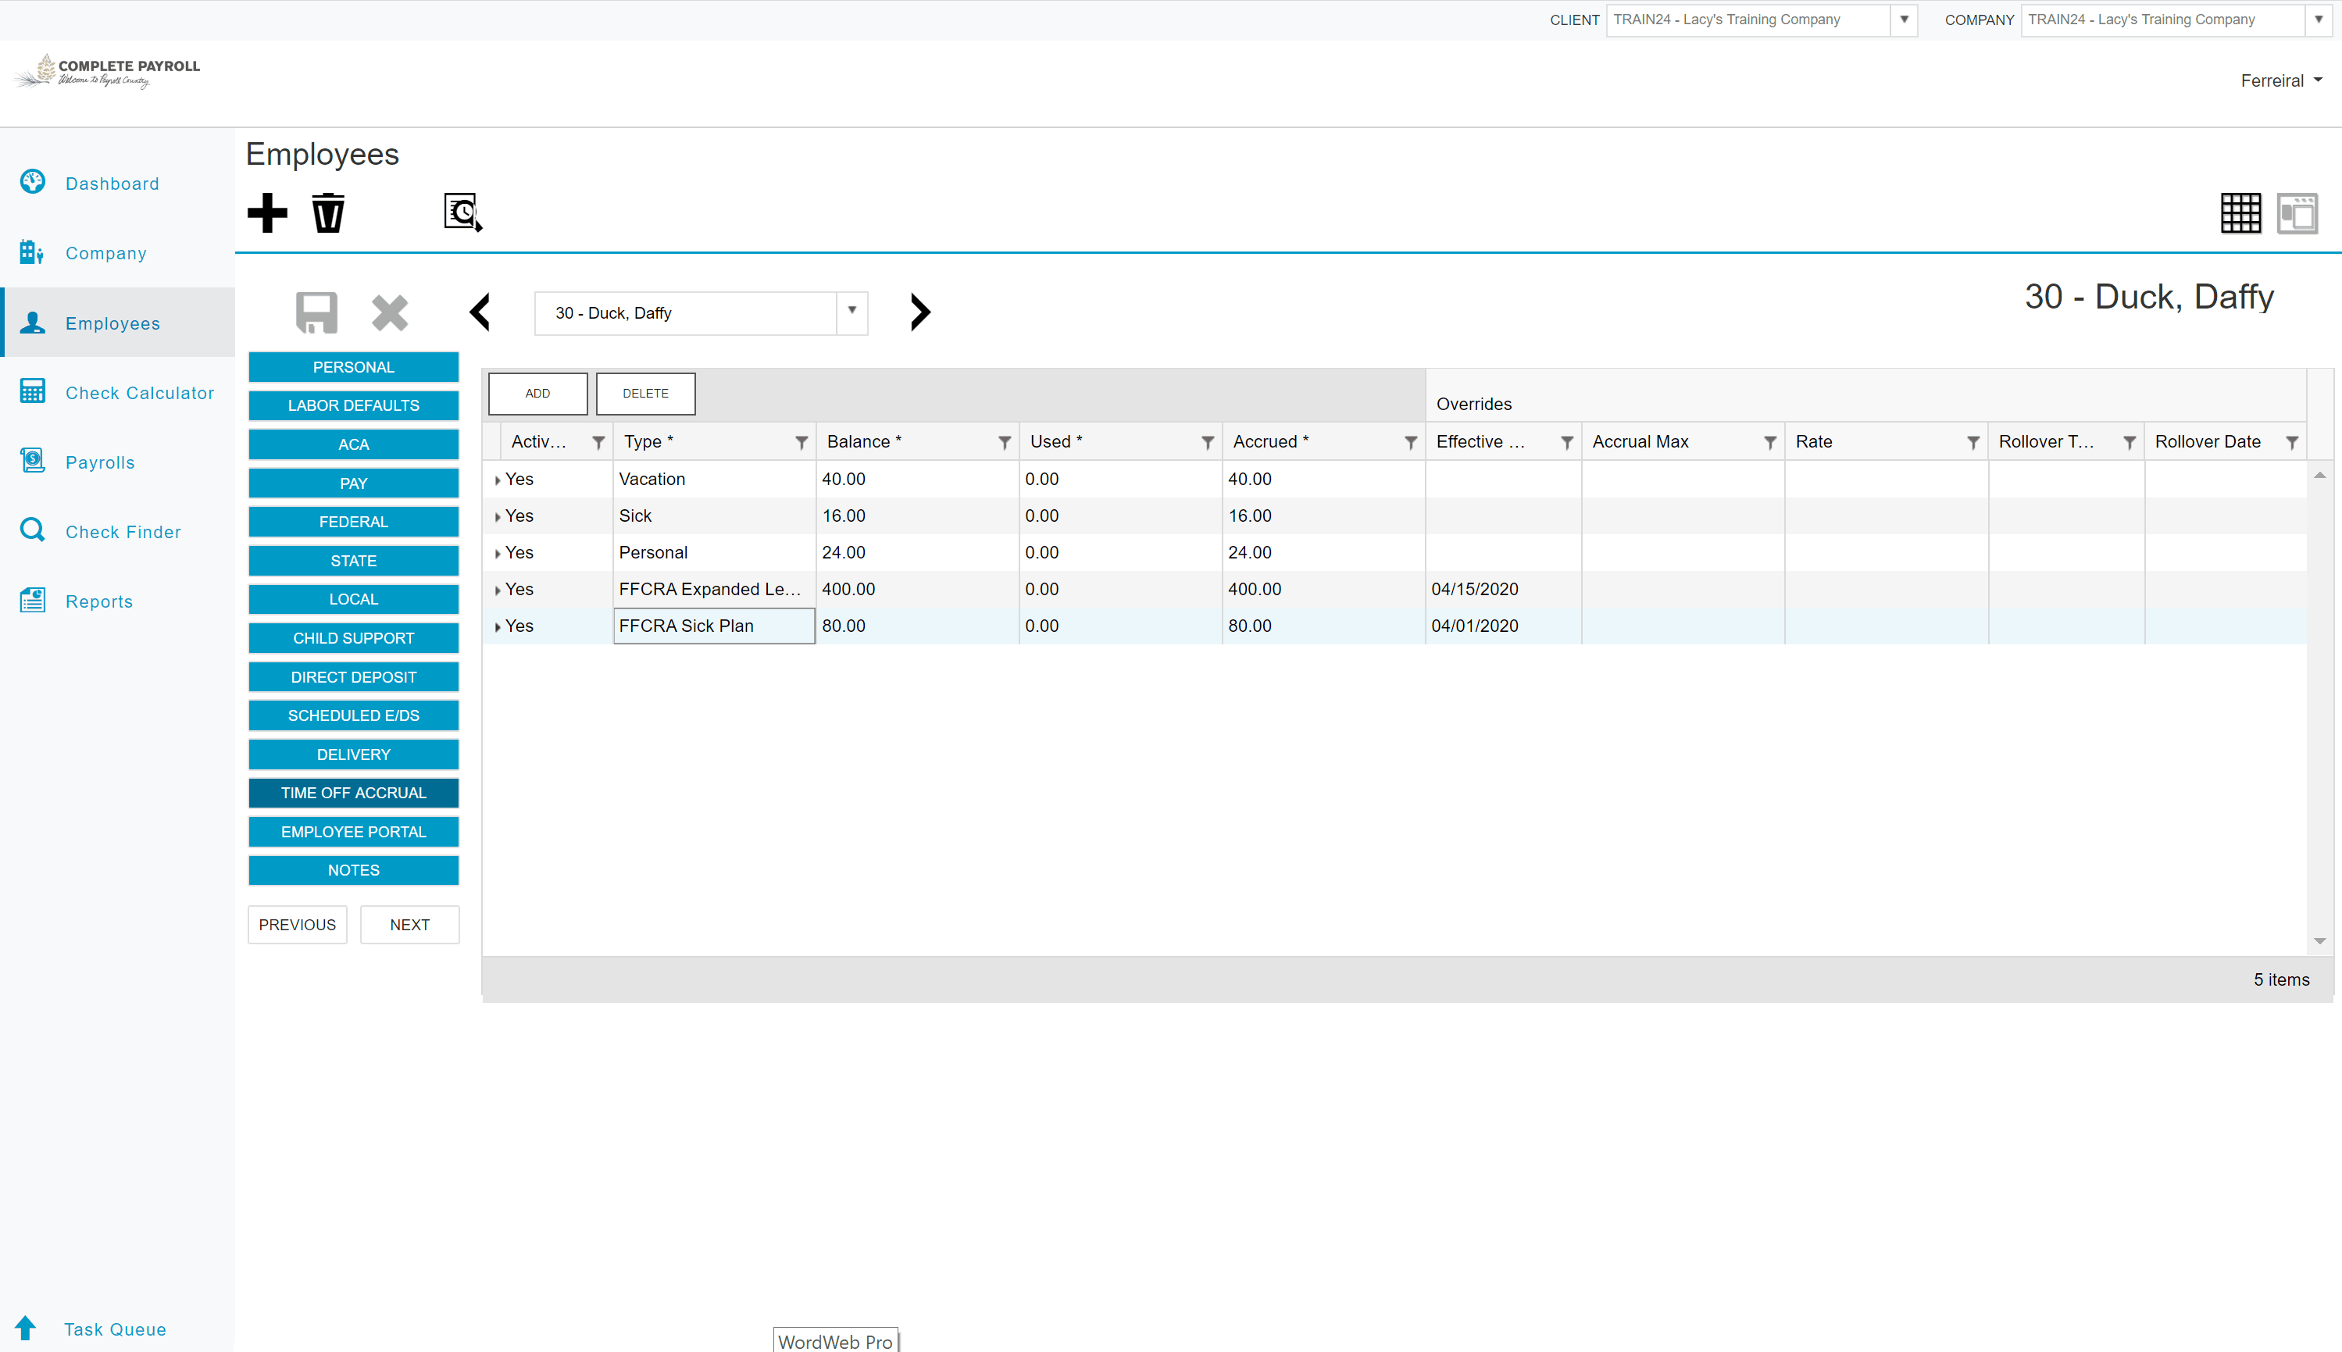Switch to grid view using the grid icon
Image resolution: width=2342 pixels, height=1352 pixels.
tap(2240, 212)
